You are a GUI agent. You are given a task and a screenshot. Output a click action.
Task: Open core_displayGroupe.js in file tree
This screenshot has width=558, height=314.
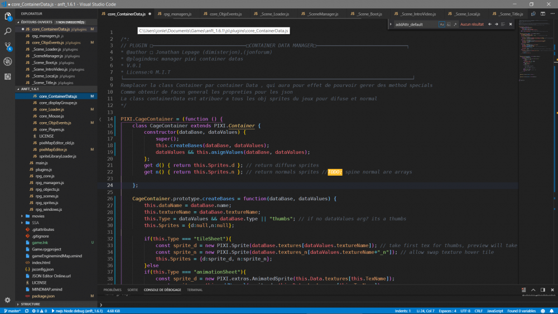(x=58, y=103)
